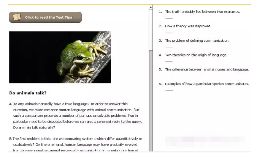Viewport: 265px width, 157px height.
Task: Select 'How a theory was disproved' statement
Action: (187, 26)
